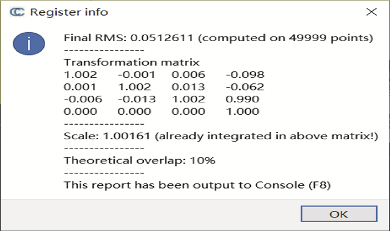Click the Register info title text

coord(69,12)
